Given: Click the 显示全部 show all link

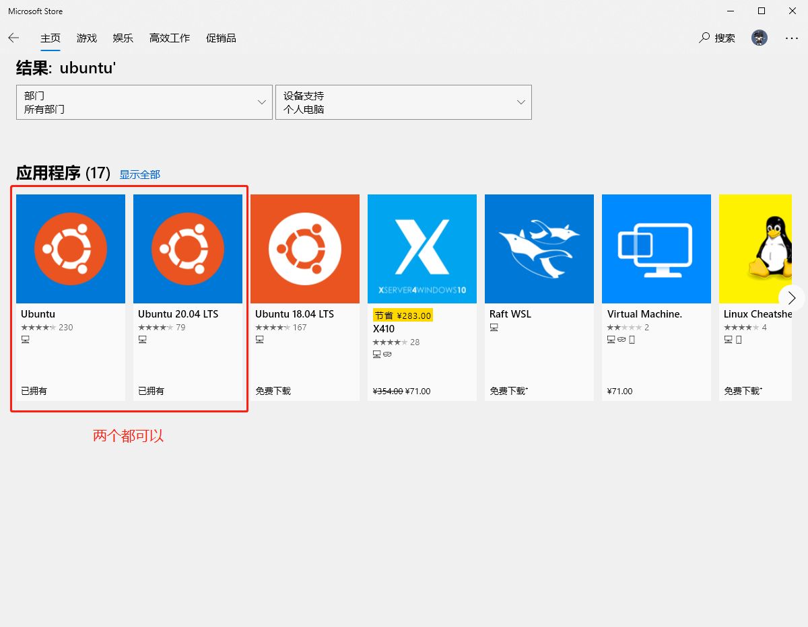Looking at the screenshot, I should [139, 174].
